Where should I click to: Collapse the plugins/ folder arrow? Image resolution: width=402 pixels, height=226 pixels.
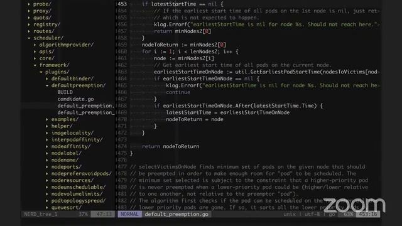click(41, 72)
